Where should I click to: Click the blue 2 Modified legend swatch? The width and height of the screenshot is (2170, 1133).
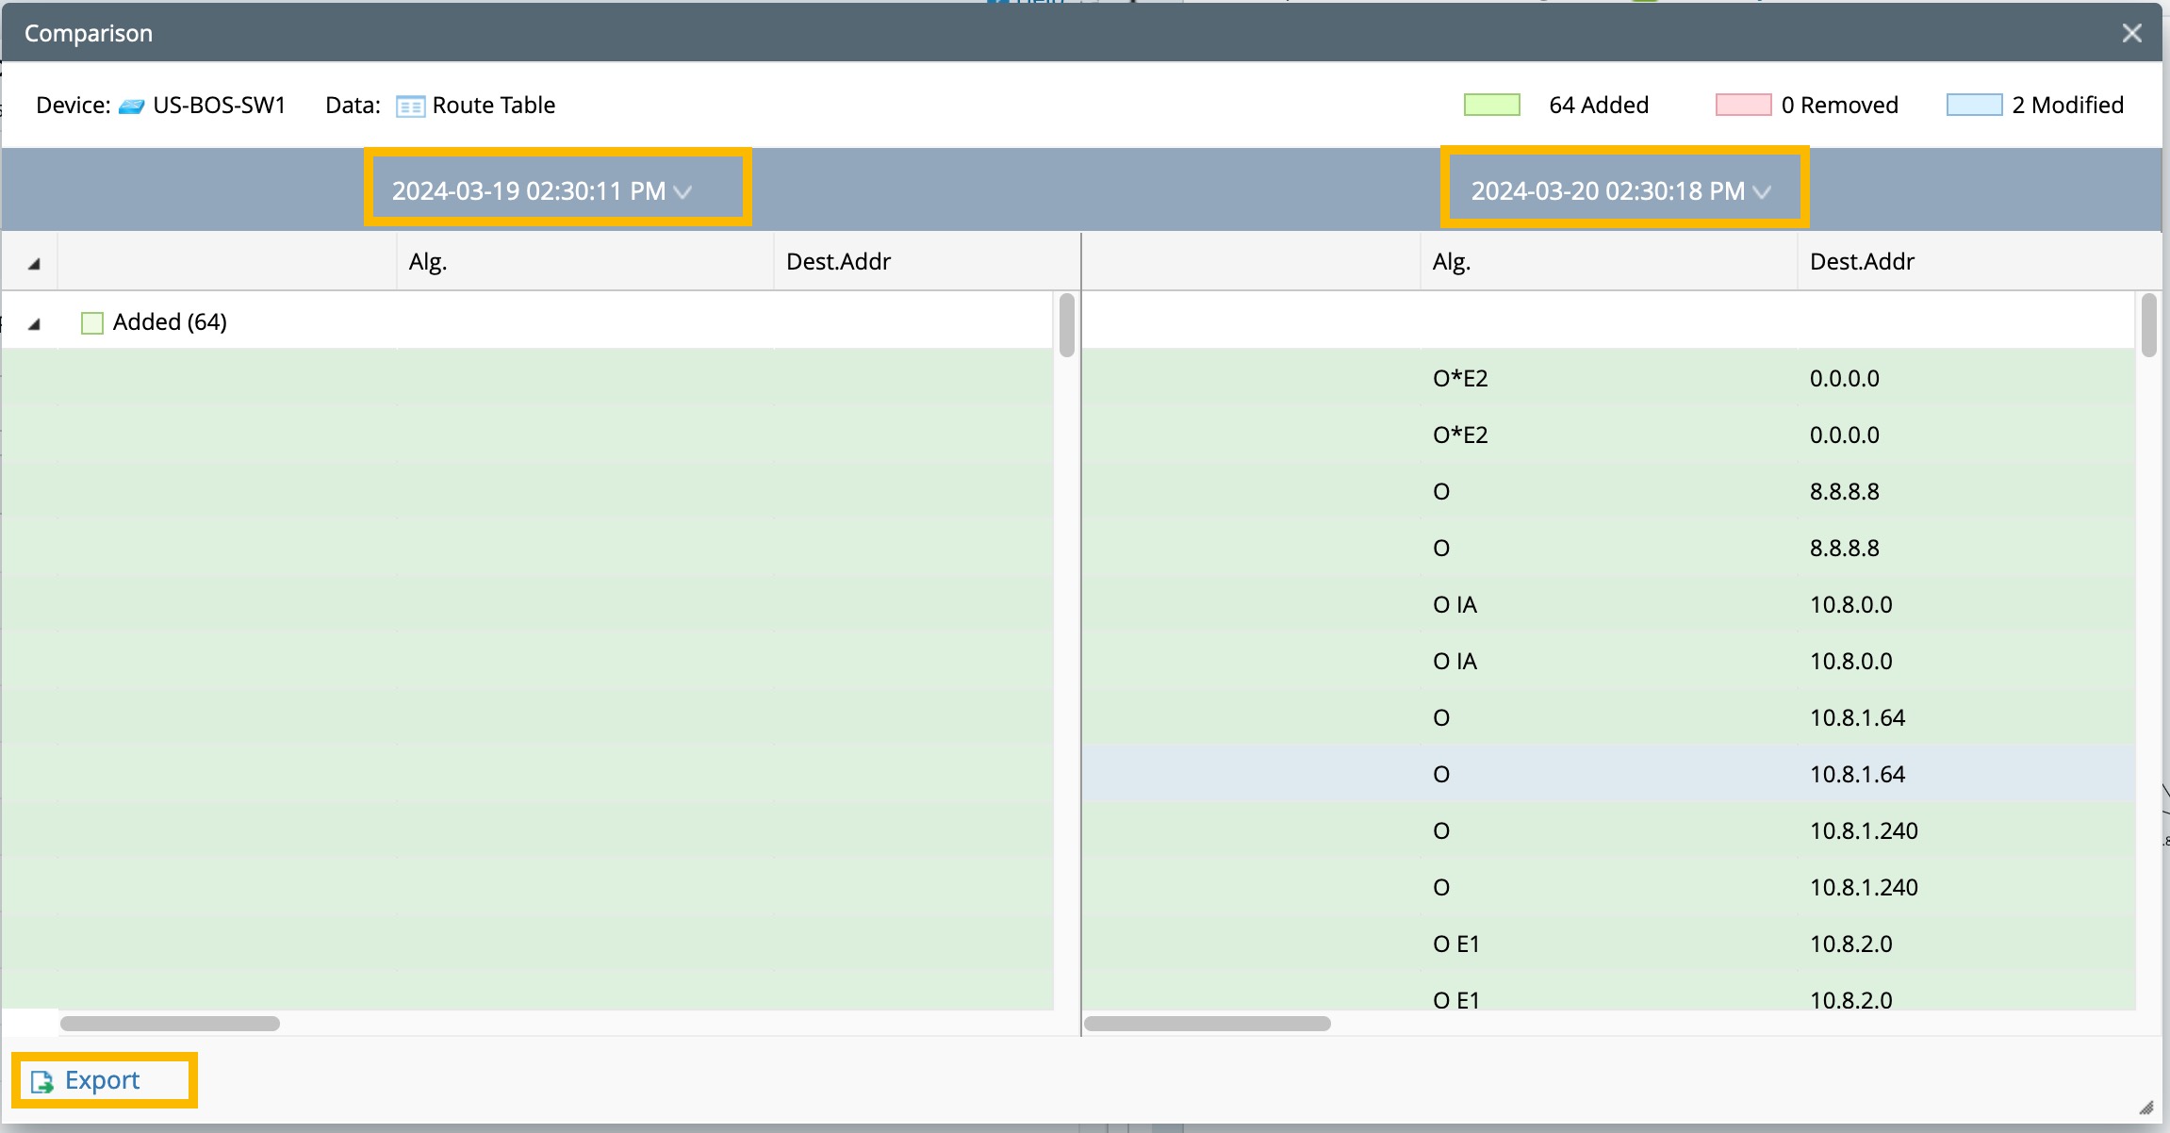(x=1974, y=105)
